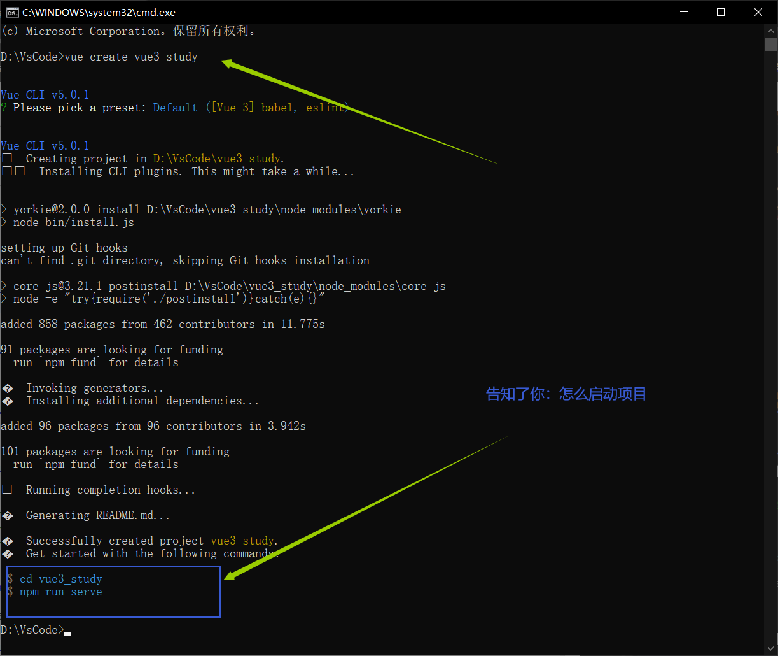Click 'Default ([Vue 3] babel, eslint)' preset

click(251, 108)
